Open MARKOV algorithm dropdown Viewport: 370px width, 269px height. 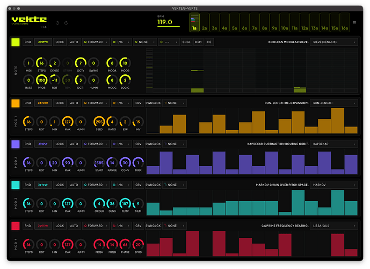pyautogui.click(x=334, y=185)
